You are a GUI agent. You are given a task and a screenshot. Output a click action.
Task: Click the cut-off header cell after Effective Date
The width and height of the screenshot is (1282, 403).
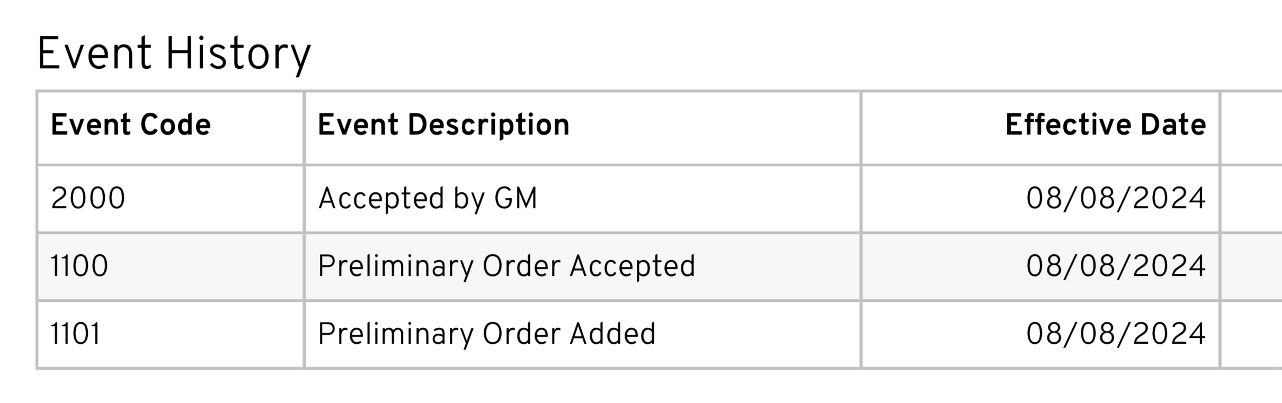pyautogui.click(x=1251, y=128)
